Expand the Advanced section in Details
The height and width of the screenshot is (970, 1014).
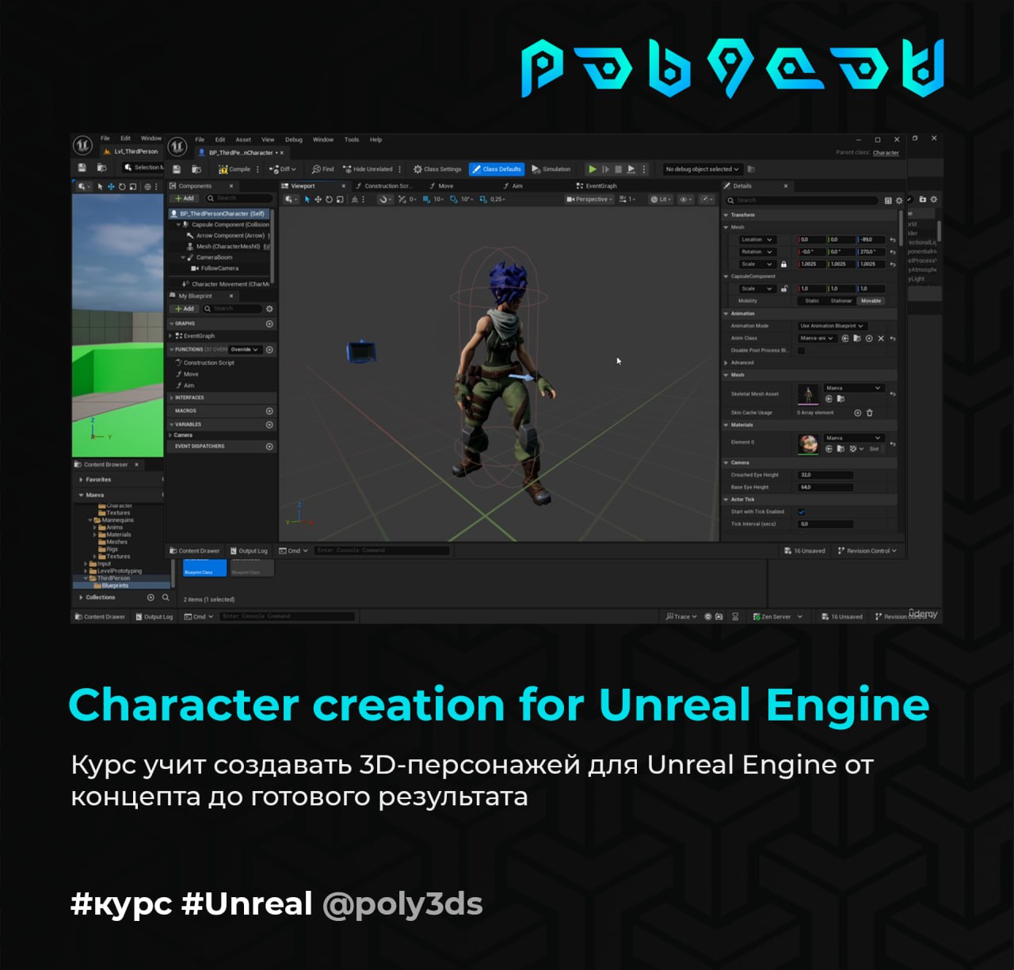[726, 363]
